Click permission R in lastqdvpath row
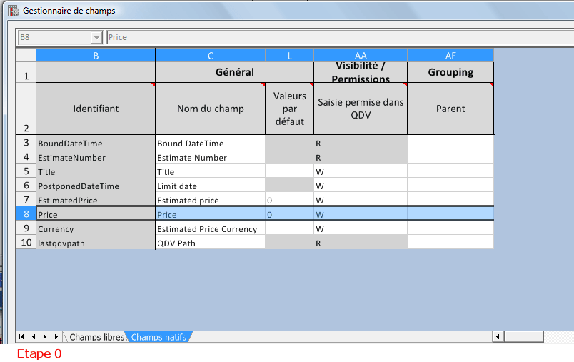574x362 pixels. (361, 243)
